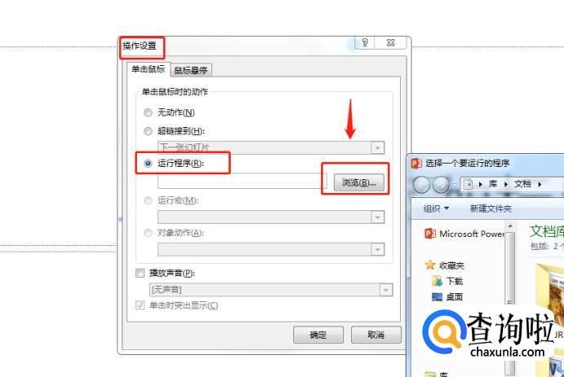Open the 桌面 desktop location
564x377 pixels.
[447, 297]
